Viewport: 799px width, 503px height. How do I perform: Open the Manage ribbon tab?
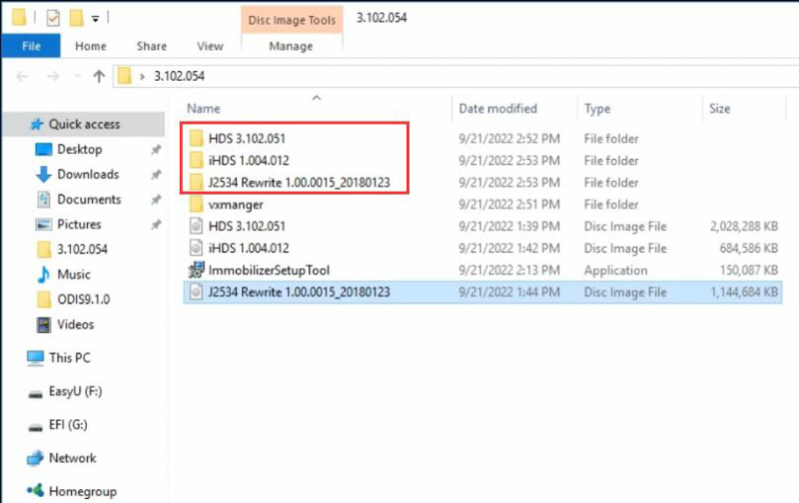(291, 46)
